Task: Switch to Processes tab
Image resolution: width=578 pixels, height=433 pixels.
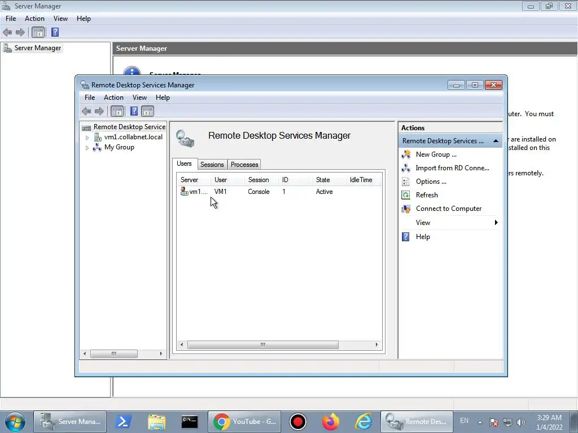Action: tap(244, 165)
